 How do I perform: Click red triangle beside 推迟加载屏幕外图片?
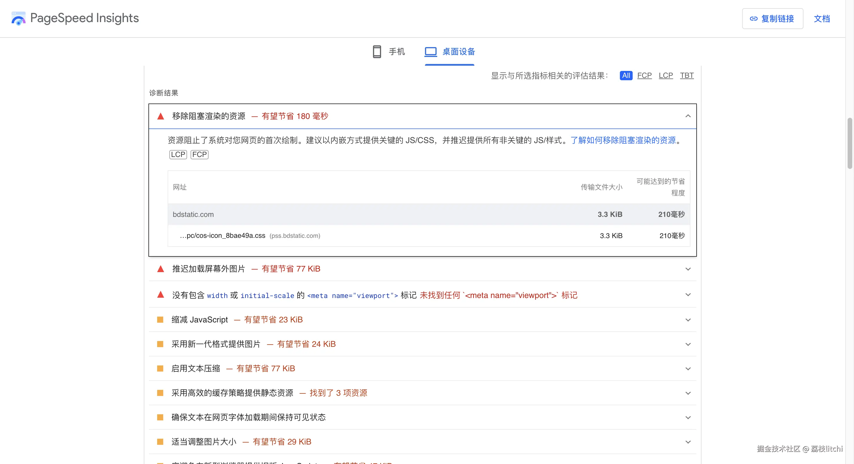(x=160, y=269)
